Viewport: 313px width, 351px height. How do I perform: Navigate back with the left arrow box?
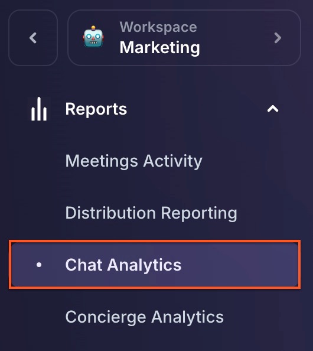[x=33, y=38]
